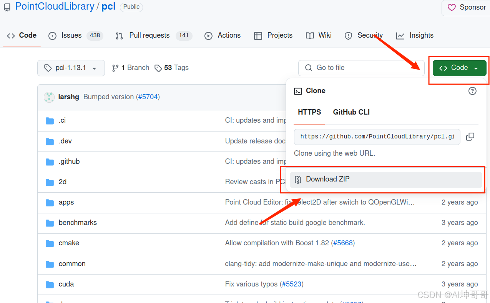Click the Sponsor heart button
This screenshot has width=490, height=303.
[467, 7]
